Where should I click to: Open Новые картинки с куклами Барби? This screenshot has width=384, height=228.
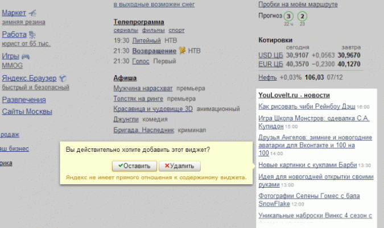point(308,165)
